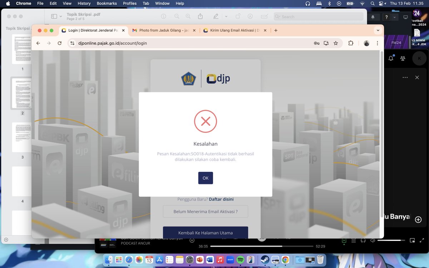Open the Window menu

click(x=162, y=3)
